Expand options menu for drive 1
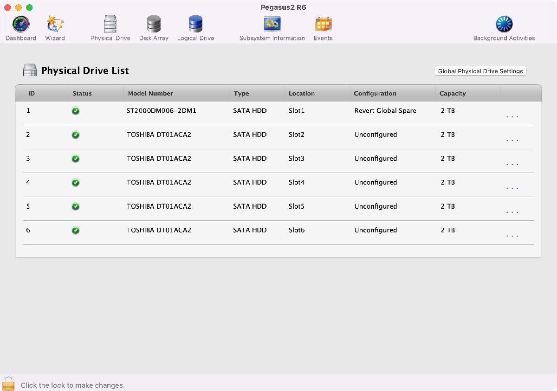The width and height of the screenshot is (557, 391). pos(512,116)
